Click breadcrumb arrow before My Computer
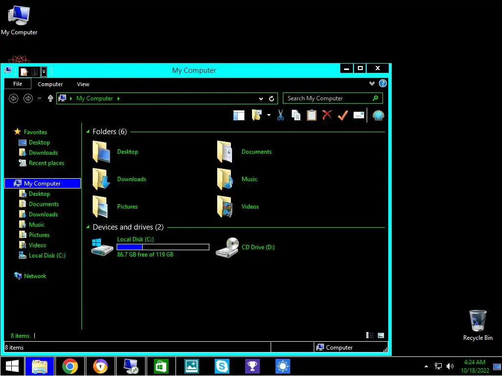Viewport: 502px width, 376px height. click(71, 98)
